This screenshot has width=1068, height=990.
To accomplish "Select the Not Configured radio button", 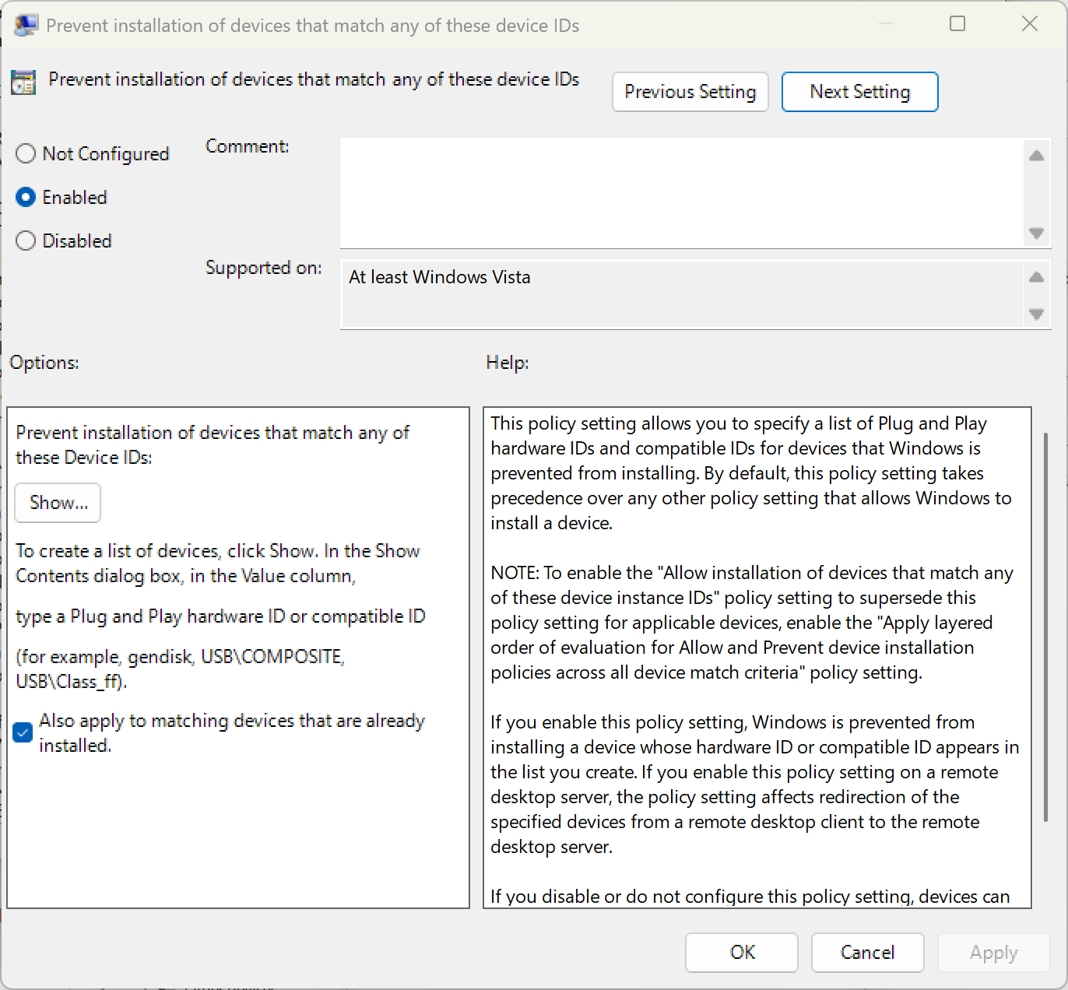I will click(26, 154).
